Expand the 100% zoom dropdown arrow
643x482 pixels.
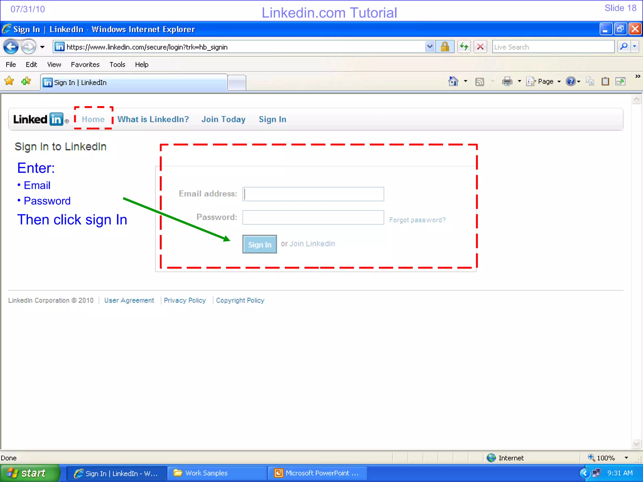click(626, 458)
